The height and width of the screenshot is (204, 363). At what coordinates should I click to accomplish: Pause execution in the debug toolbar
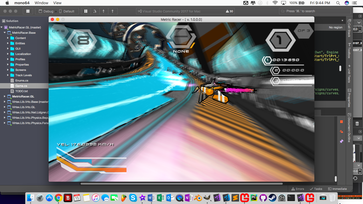pyautogui.click(x=86, y=11)
